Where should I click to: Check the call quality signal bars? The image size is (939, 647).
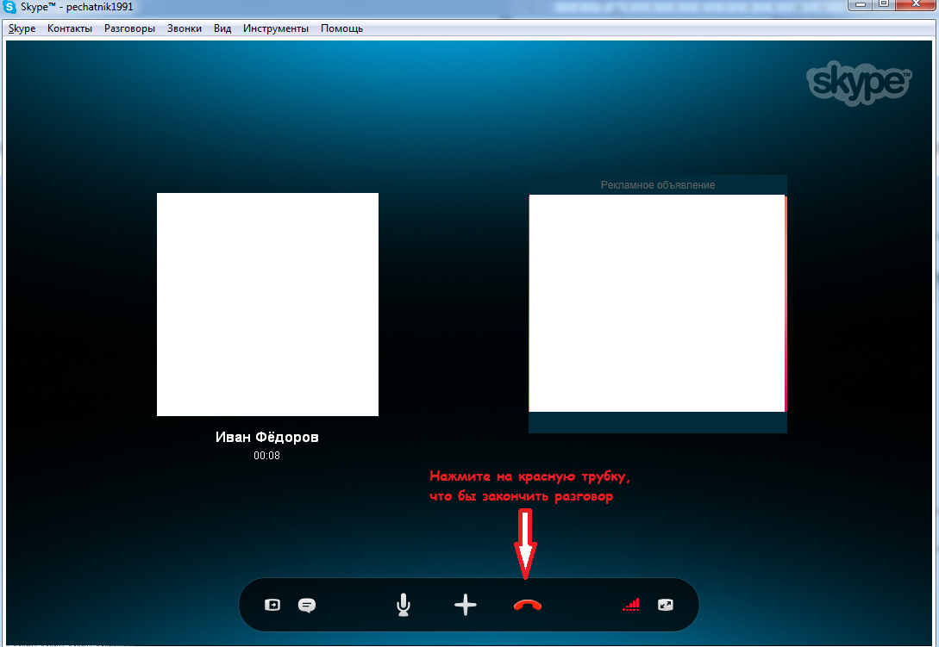coord(631,605)
